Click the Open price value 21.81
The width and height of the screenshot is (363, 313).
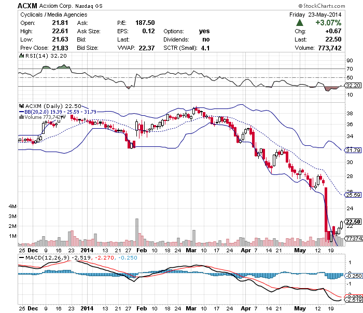(60, 23)
